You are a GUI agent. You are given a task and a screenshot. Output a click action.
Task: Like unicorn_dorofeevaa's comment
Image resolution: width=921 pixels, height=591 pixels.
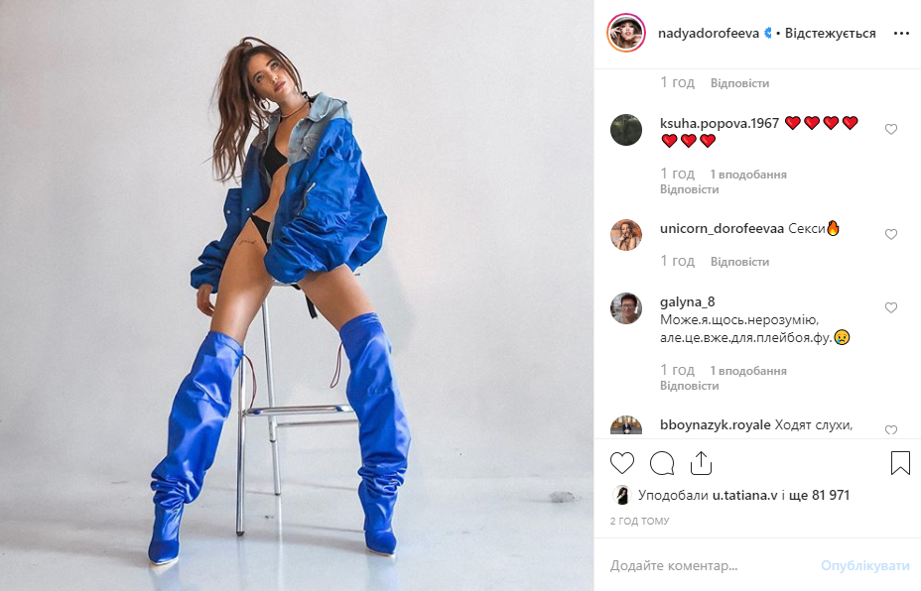point(891,234)
